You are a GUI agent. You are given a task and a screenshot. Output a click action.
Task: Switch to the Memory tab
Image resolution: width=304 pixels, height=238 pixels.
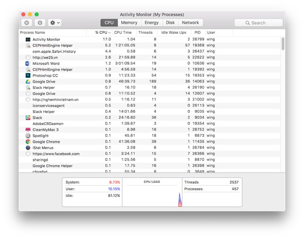click(x=129, y=22)
